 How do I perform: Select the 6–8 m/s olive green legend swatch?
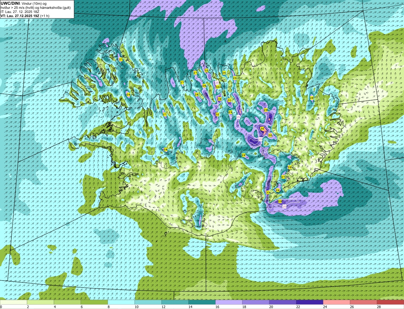94,302
